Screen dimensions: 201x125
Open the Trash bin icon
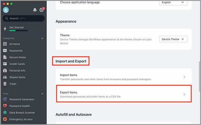pos(5,84)
